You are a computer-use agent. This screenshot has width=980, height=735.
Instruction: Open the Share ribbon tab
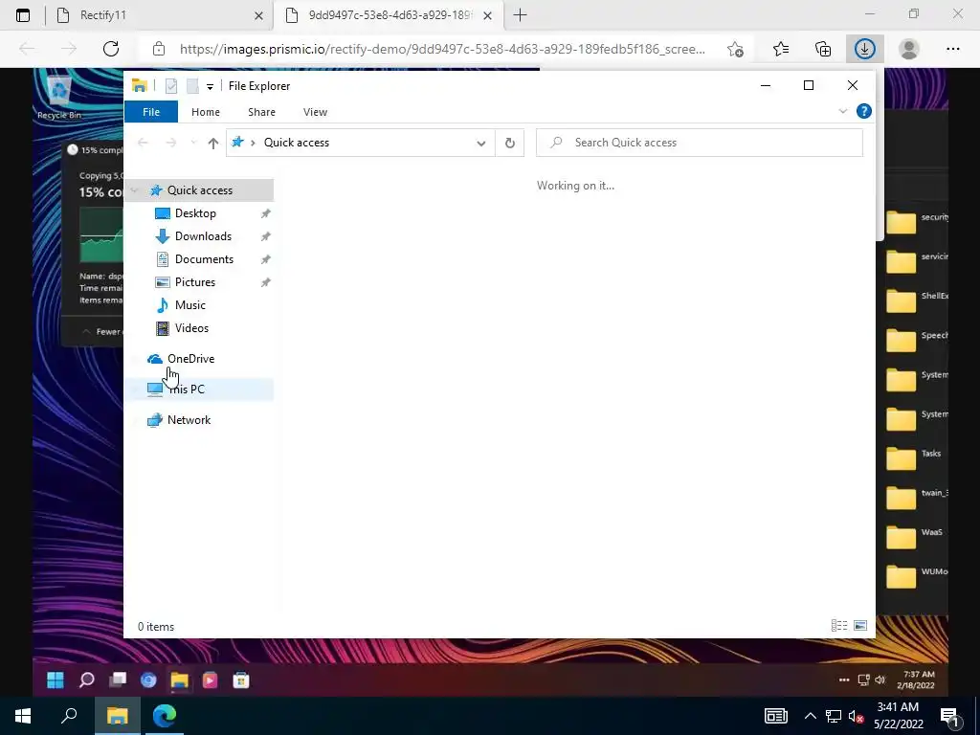click(261, 112)
